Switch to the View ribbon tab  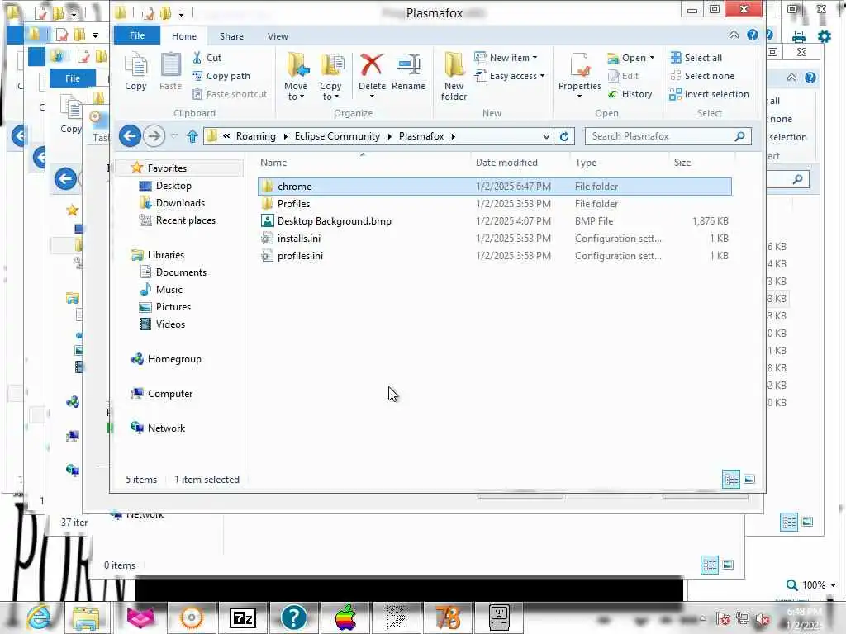[278, 36]
